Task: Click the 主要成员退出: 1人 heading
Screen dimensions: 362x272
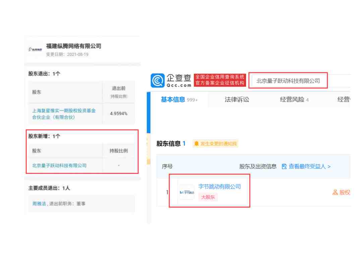Action: click(49, 188)
